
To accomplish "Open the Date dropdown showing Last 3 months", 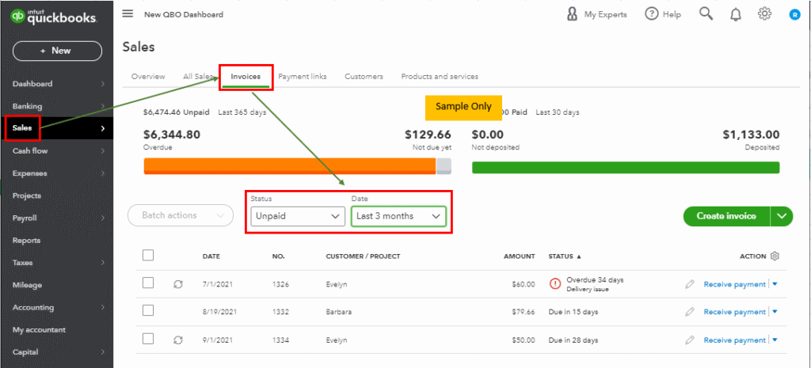I will [398, 216].
